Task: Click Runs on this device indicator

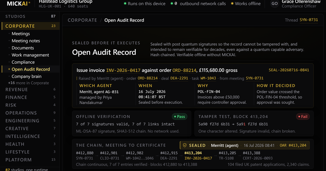Action: pyautogui.click(x=145, y=4)
